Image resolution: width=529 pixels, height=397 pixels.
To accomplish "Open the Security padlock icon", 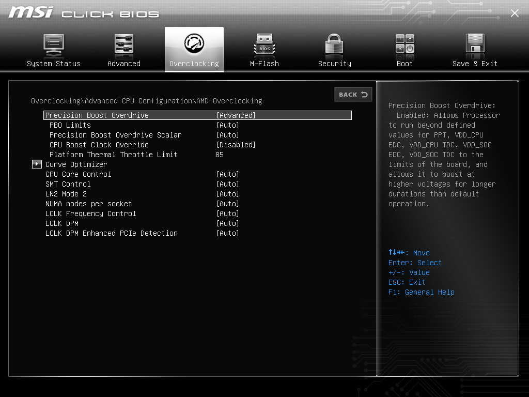I will click(x=334, y=44).
